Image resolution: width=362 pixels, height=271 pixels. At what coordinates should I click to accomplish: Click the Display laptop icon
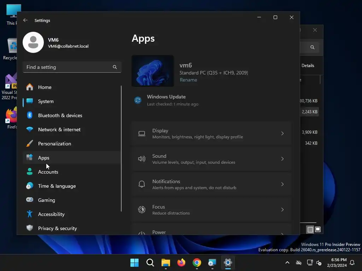click(x=142, y=134)
